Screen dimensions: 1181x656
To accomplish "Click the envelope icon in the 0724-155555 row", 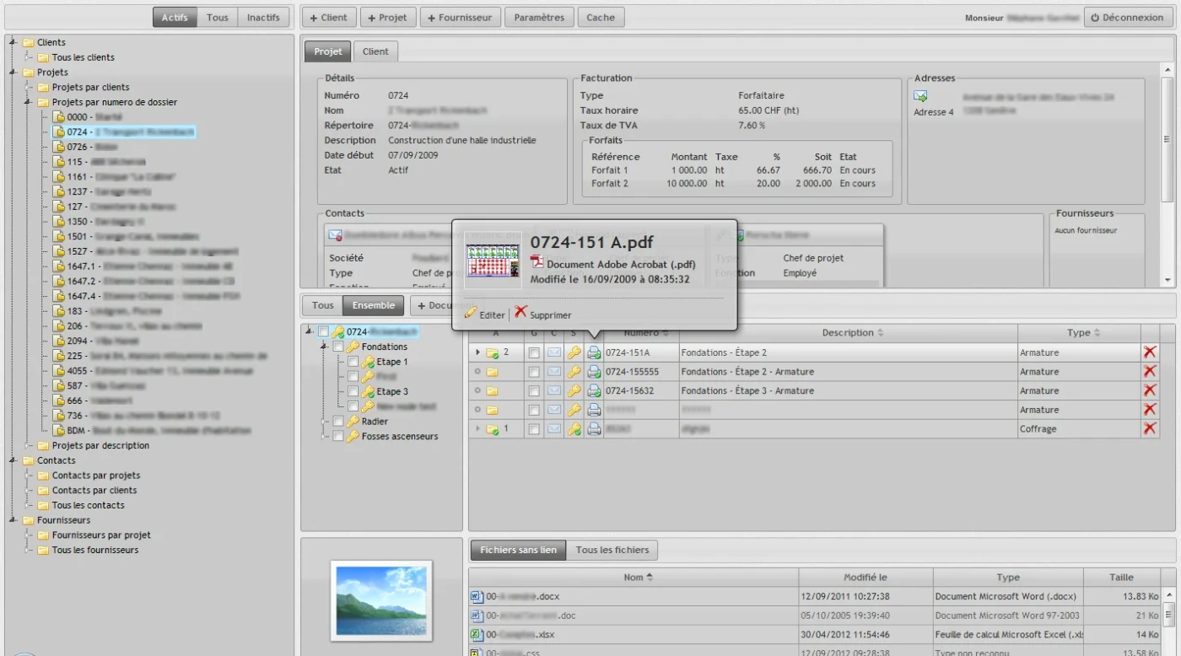I will pyautogui.click(x=553, y=372).
